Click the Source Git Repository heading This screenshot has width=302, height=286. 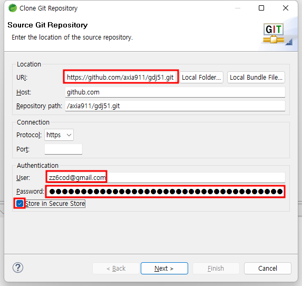pos(47,25)
